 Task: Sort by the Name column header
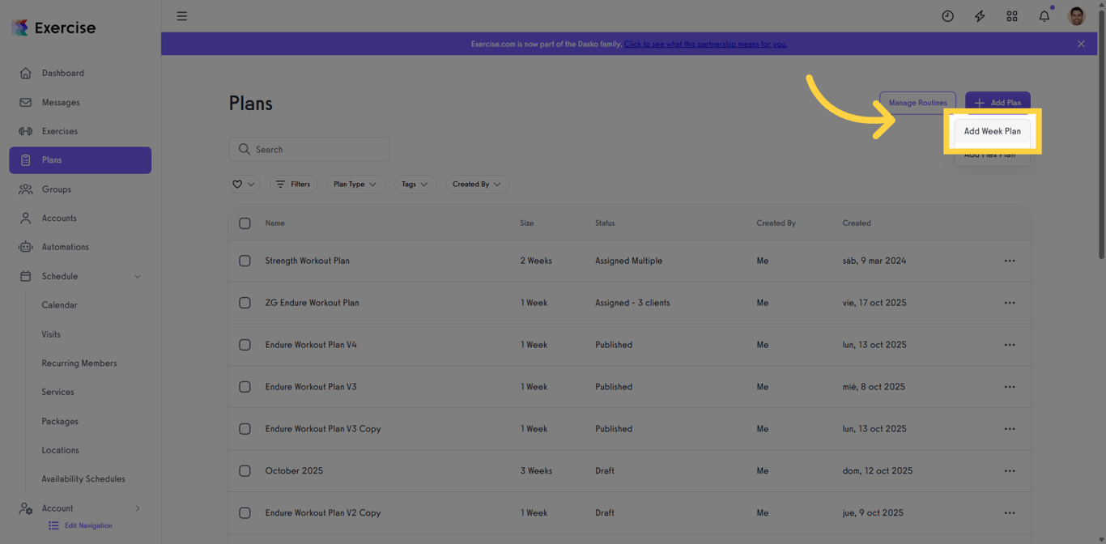[275, 223]
